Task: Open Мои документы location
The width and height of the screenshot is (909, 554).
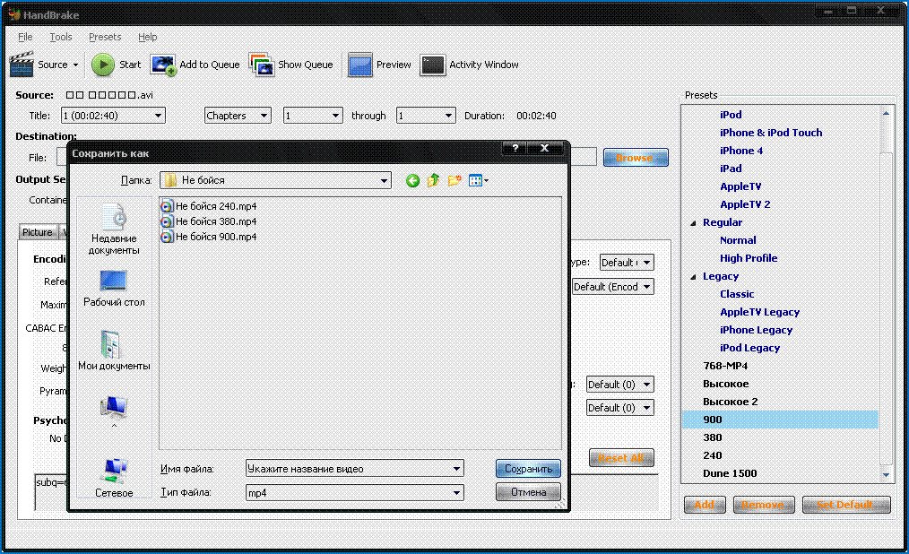Action: pos(114,350)
